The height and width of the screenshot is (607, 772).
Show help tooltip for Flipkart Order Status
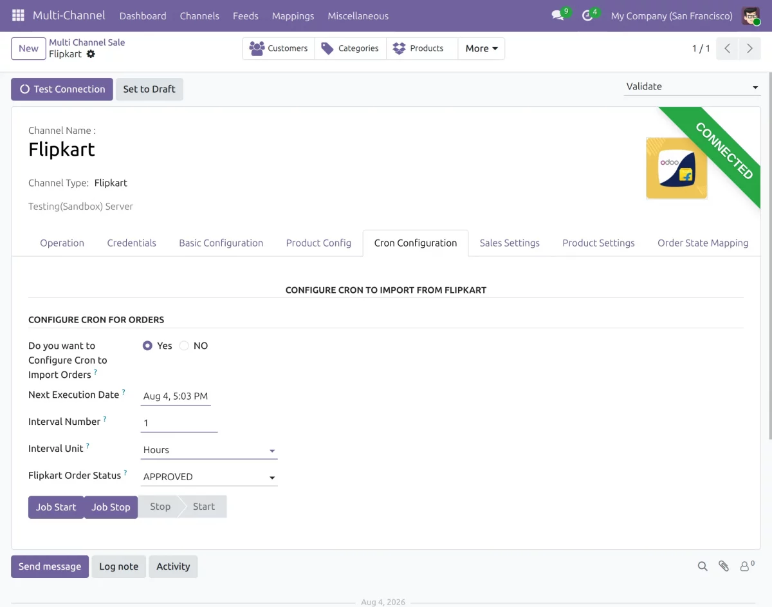(125, 473)
